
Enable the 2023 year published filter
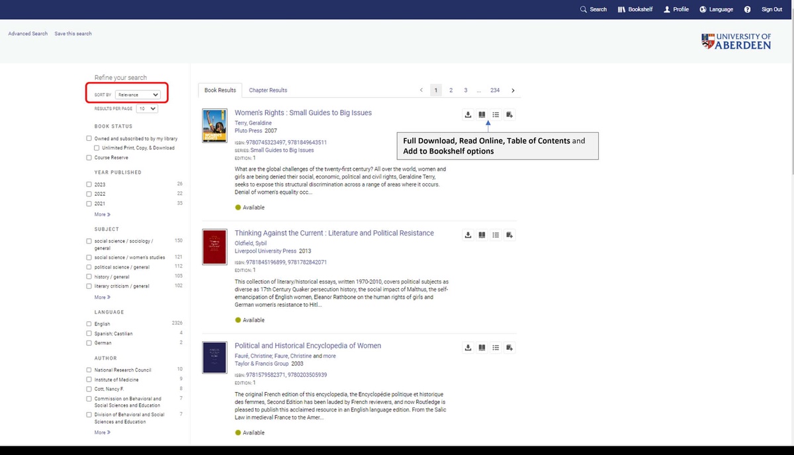click(89, 185)
